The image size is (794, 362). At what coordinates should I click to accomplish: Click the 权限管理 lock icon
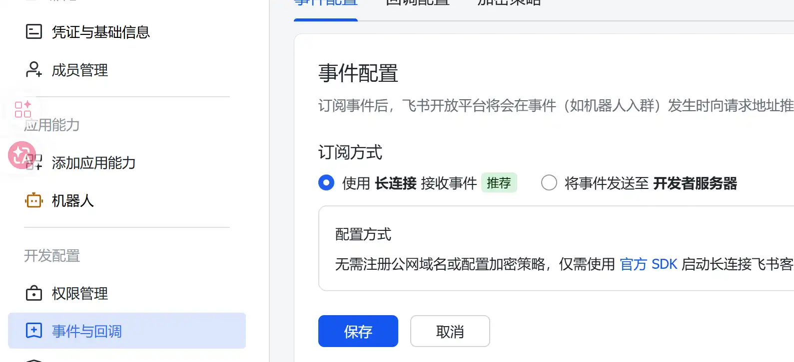coord(33,293)
